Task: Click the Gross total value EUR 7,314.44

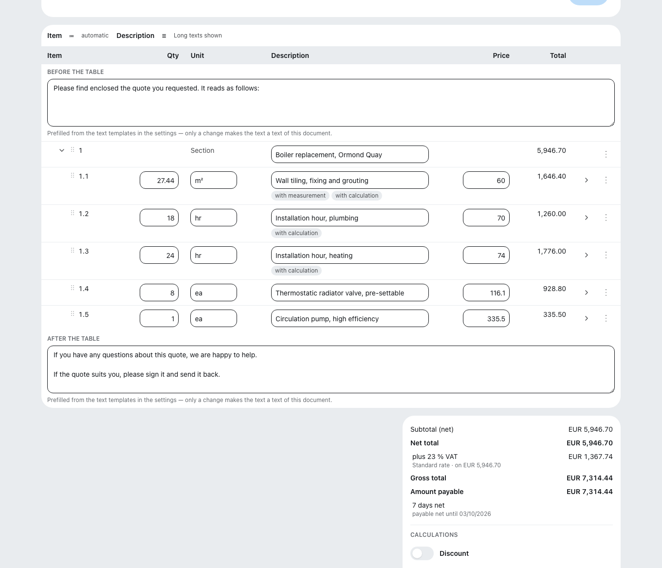Action: click(x=589, y=478)
